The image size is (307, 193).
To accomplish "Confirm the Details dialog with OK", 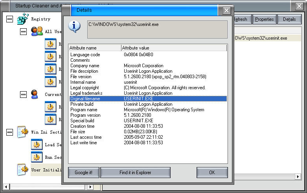I will point(212,172).
